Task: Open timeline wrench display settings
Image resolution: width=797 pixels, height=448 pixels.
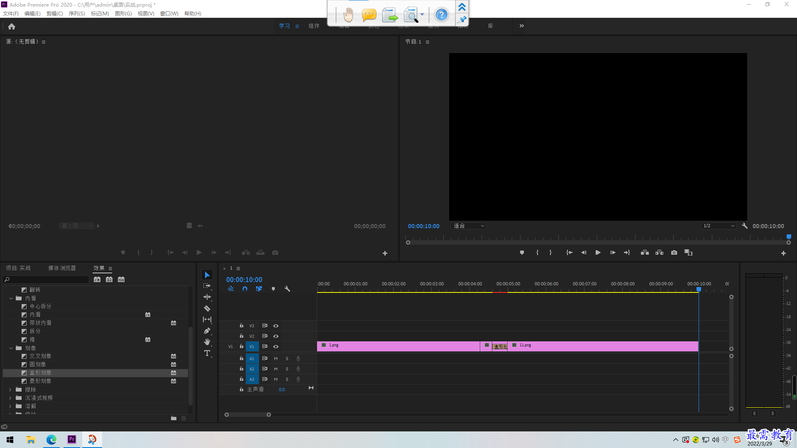Action: pos(287,289)
